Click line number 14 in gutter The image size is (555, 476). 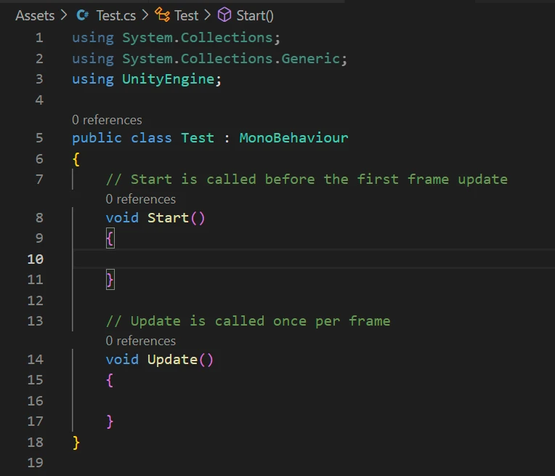36,360
